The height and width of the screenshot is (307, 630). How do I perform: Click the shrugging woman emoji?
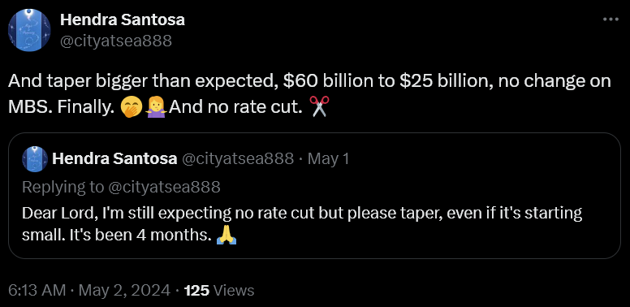coord(156,107)
